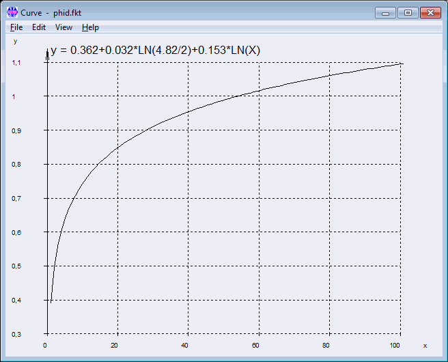The height and width of the screenshot is (362, 448).
Task: Click the 20 tick label on x axis
Action: 117,345
